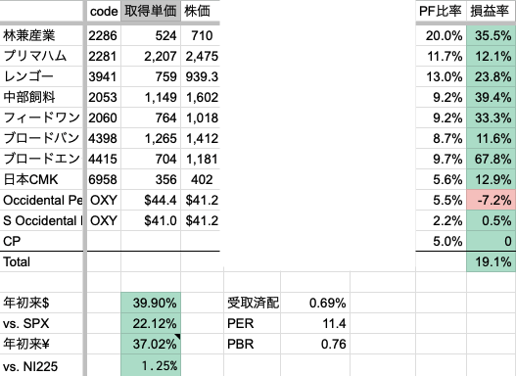This screenshot has height=376, width=516.
Task: Select the 37.02% cell with note marker
Action: coord(151,344)
